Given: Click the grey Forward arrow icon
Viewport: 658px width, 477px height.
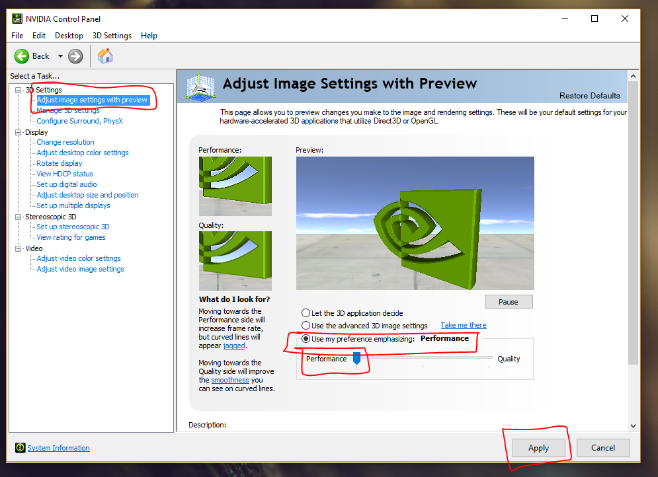Looking at the screenshot, I should [x=75, y=56].
